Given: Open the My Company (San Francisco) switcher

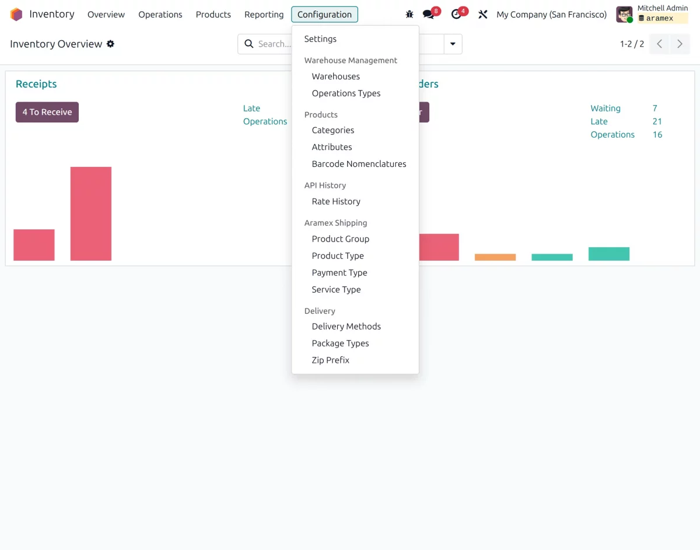Looking at the screenshot, I should [x=551, y=15].
